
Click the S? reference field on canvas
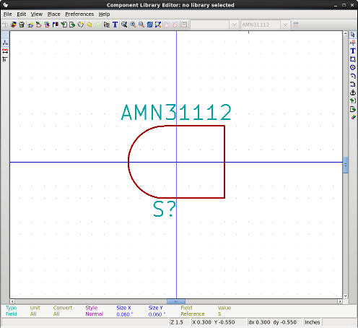165,209
